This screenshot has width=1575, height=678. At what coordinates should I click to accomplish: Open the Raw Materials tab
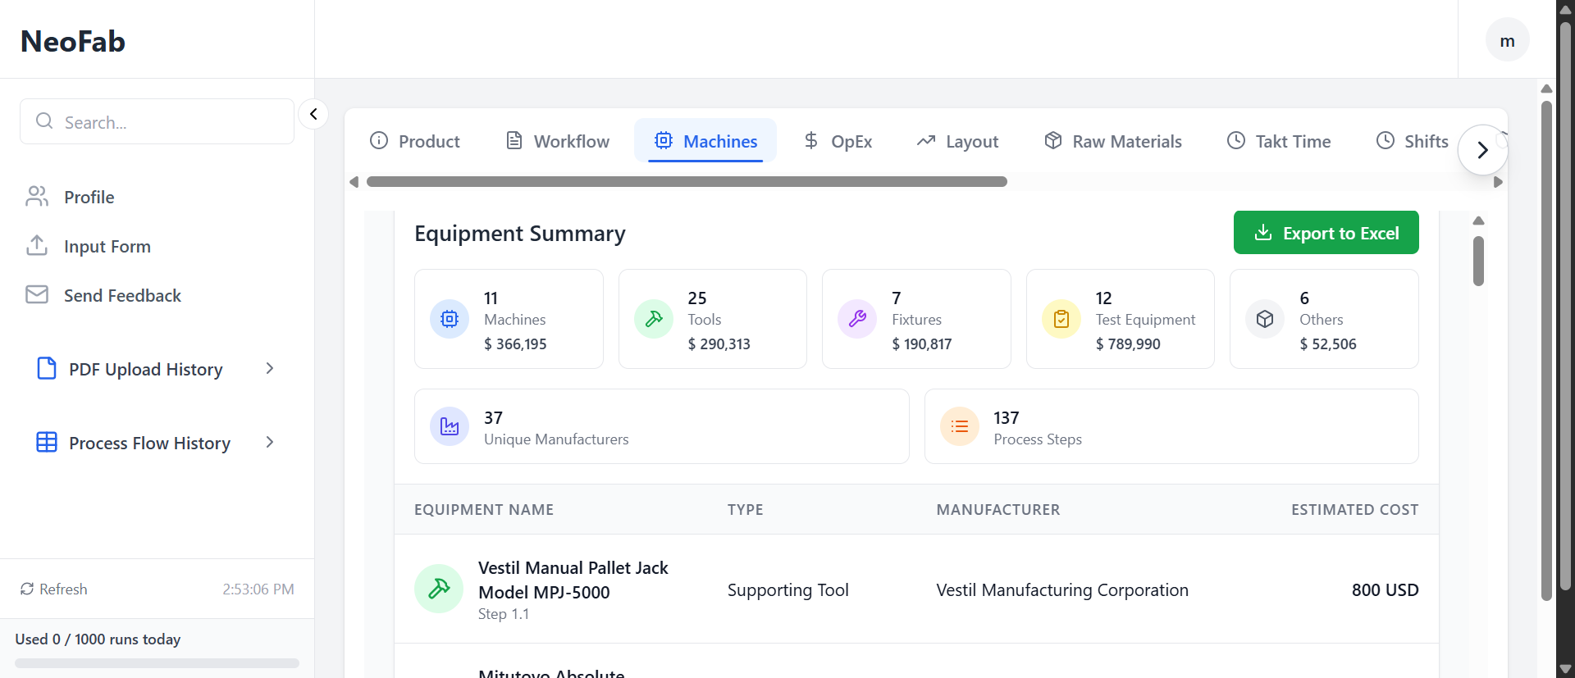pyautogui.click(x=1113, y=141)
